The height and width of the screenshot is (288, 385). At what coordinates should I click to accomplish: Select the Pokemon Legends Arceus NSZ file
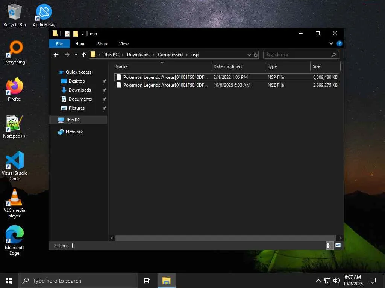coord(227,85)
